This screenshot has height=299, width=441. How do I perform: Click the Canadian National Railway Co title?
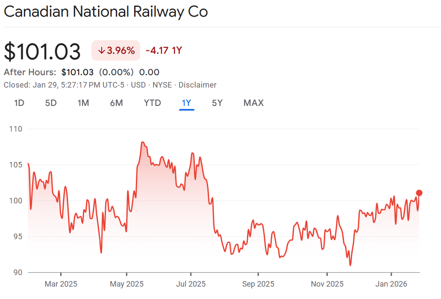106,12
